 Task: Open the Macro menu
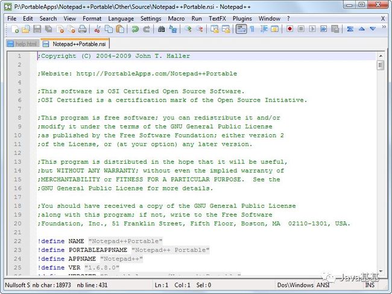(176, 19)
